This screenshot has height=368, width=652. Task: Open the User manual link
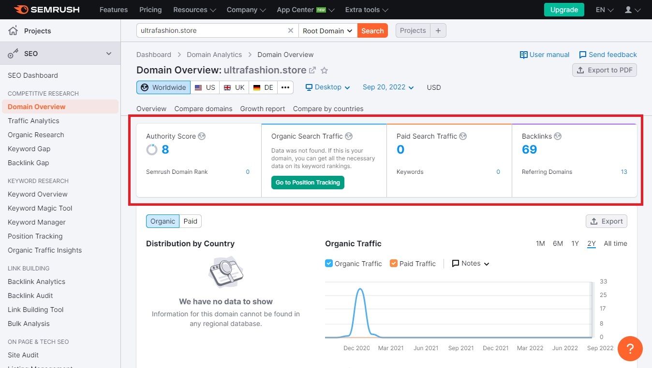pyautogui.click(x=545, y=55)
